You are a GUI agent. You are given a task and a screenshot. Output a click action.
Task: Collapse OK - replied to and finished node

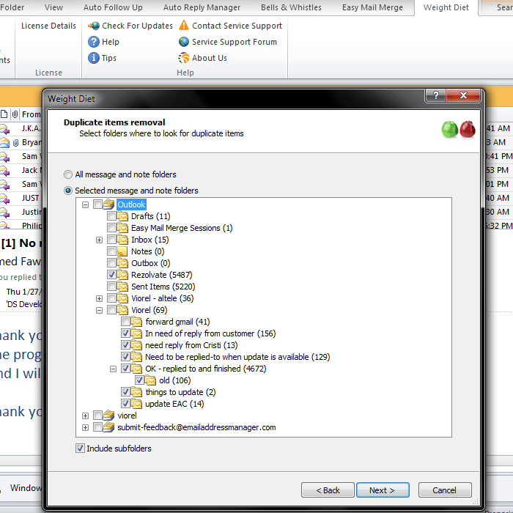(x=113, y=369)
